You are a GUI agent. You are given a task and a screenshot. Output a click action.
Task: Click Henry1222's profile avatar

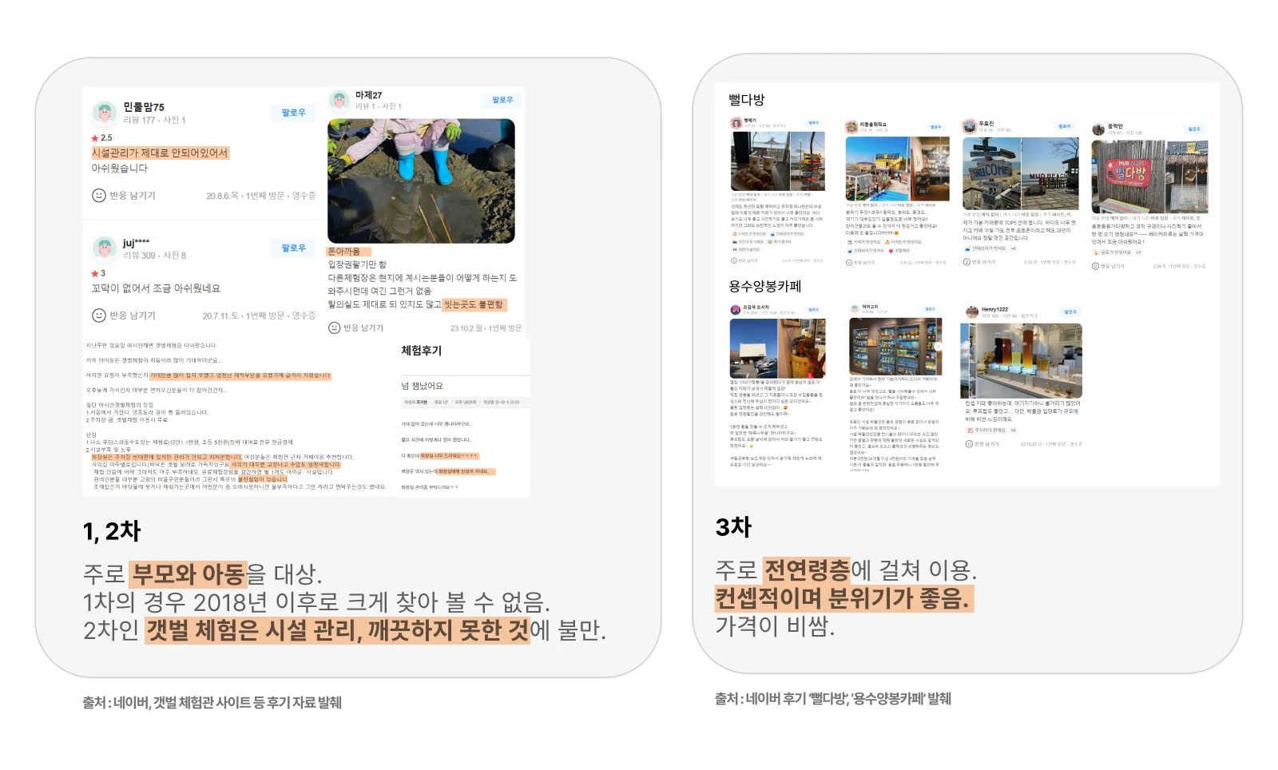coord(972,312)
